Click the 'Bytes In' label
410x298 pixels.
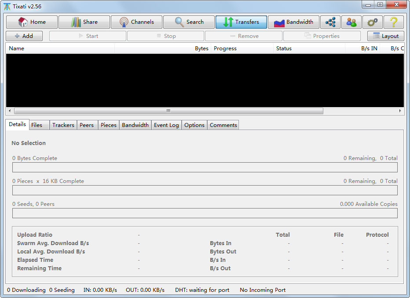(220, 243)
